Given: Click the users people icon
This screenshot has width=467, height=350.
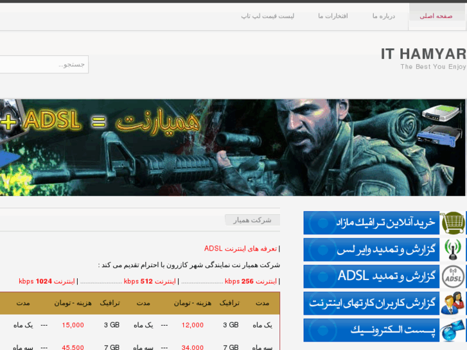Looking at the screenshot, I should click(x=452, y=303).
